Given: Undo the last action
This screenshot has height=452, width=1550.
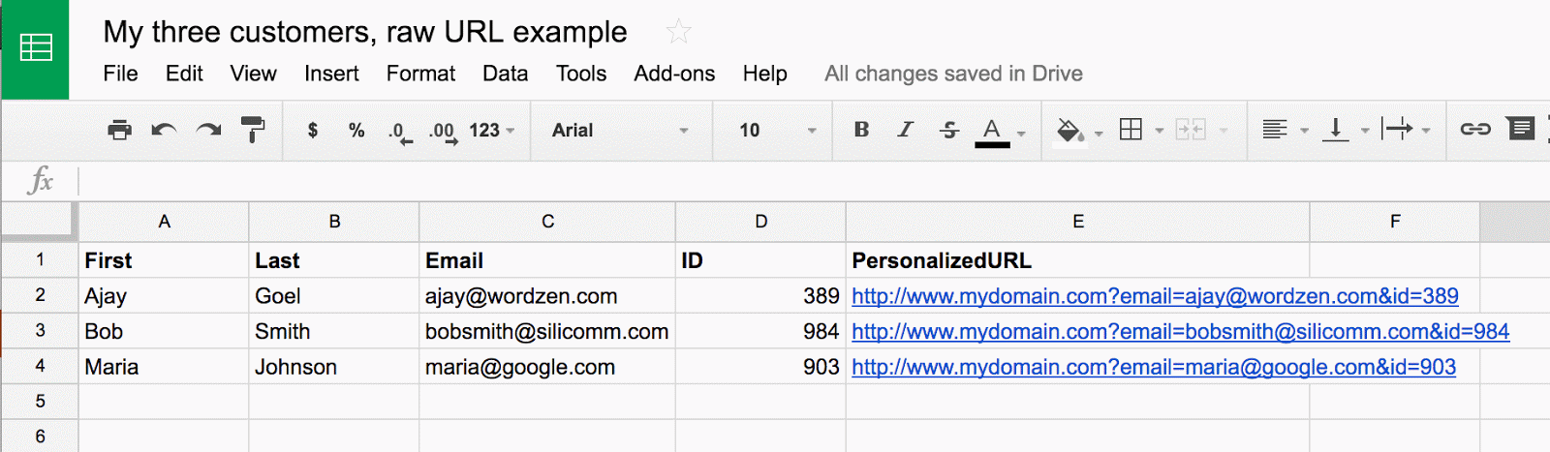Looking at the screenshot, I should click(x=164, y=130).
